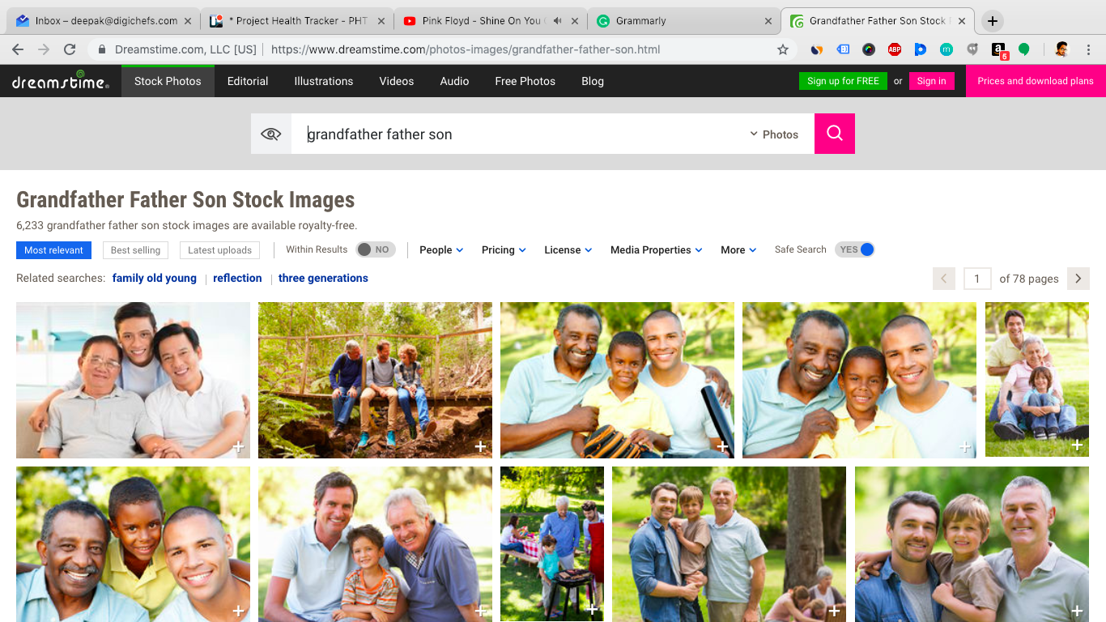The width and height of the screenshot is (1106, 622).
Task: Click the AdBlock Plus extension icon
Action: pos(894,49)
